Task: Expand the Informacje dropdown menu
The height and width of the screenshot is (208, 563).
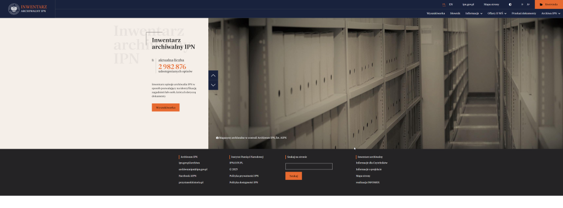Action: pyautogui.click(x=473, y=13)
